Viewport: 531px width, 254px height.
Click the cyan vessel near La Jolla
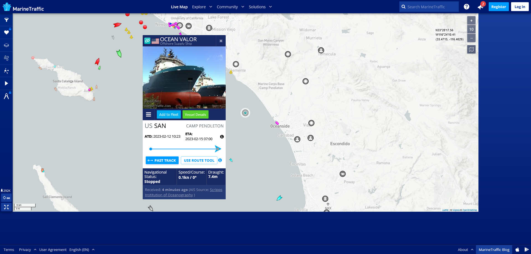279,198
